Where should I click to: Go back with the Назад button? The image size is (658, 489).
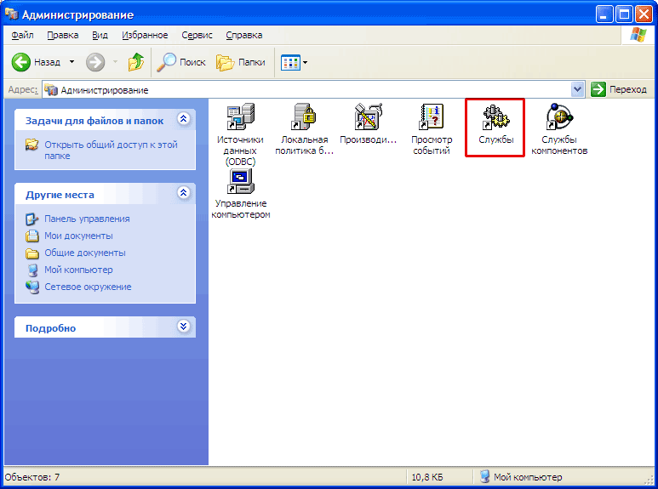click(36, 62)
